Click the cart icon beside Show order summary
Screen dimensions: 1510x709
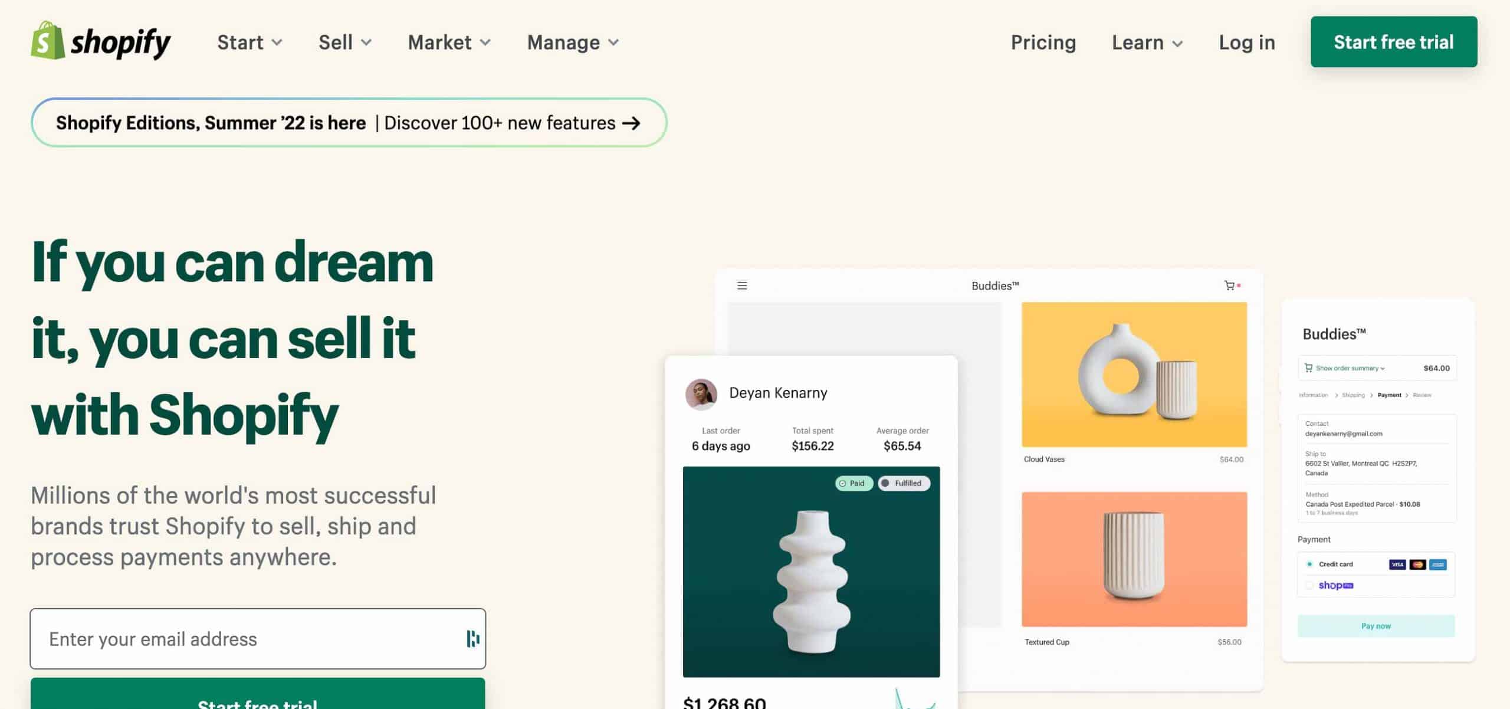(1308, 368)
